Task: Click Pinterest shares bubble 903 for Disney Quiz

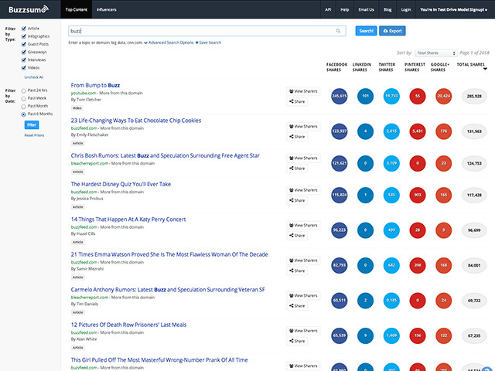Action: pyautogui.click(x=418, y=195)
